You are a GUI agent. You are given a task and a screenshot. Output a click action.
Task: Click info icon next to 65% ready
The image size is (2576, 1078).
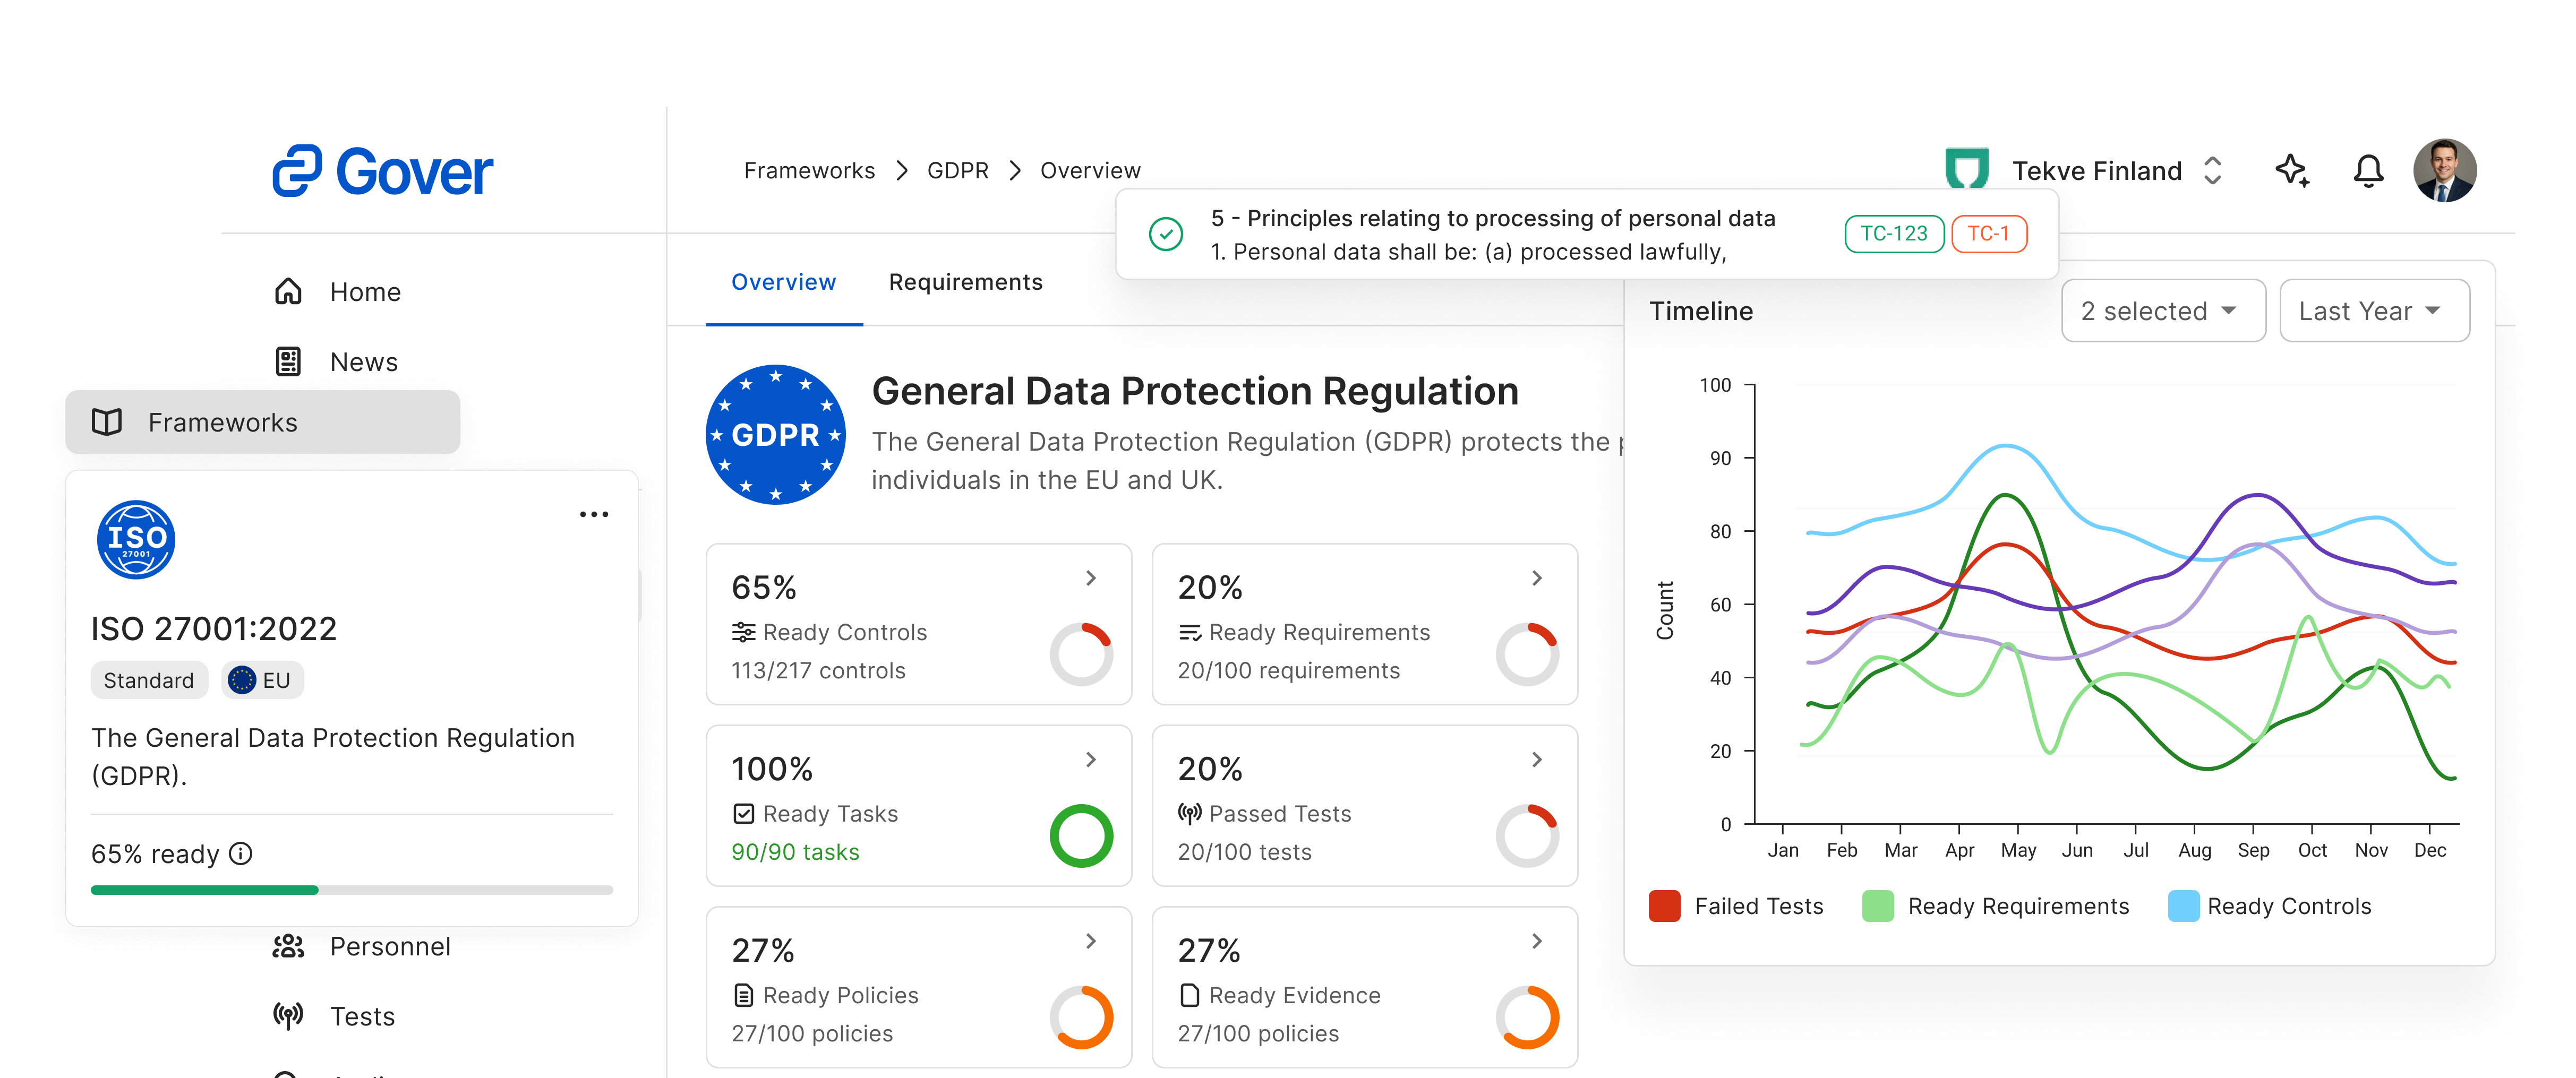[x=241, y=853]
